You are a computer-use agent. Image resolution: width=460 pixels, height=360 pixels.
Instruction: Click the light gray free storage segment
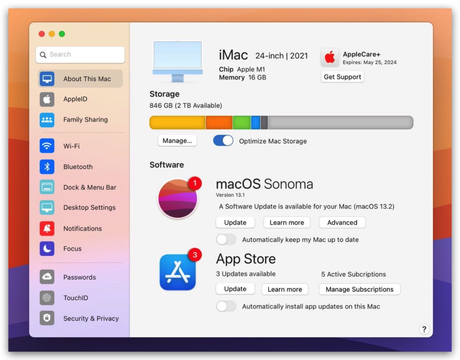point(341,122)
